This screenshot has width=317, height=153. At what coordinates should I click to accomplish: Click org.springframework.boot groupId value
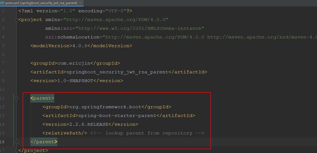click(x=105, y=107)
